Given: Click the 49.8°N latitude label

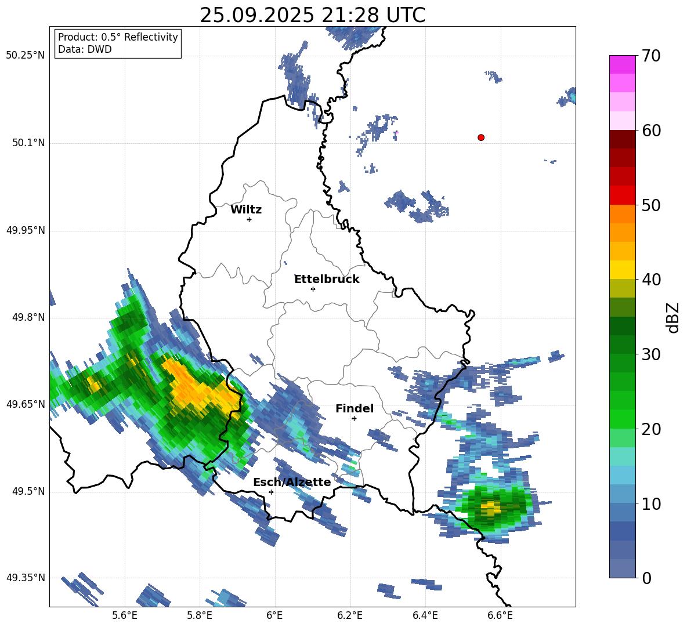Looking at the screenshot, I should (x=29, y=317).
